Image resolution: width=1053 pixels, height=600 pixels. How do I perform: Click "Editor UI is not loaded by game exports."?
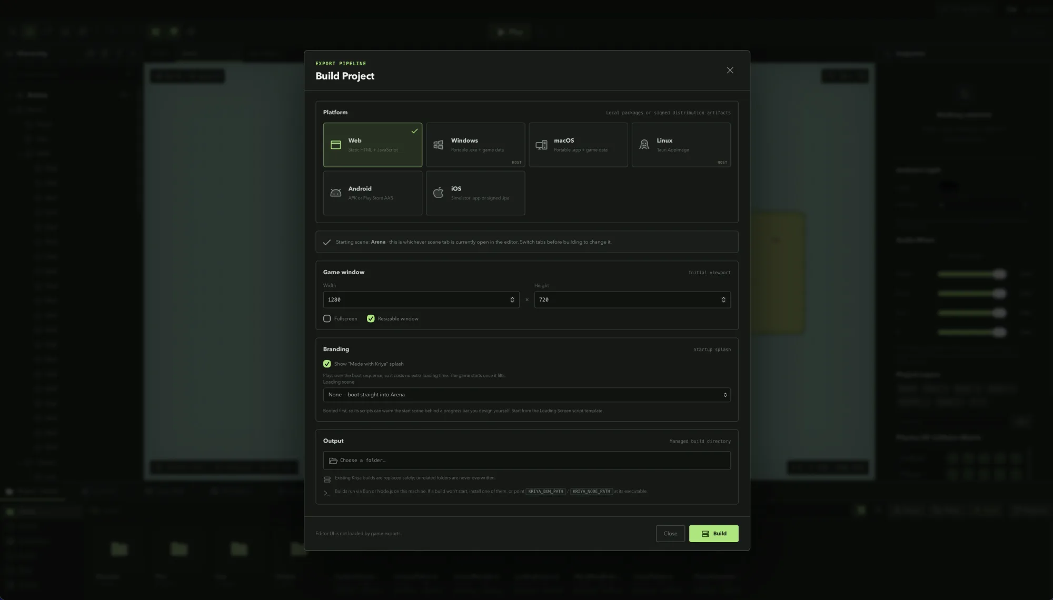click(359, 534)
